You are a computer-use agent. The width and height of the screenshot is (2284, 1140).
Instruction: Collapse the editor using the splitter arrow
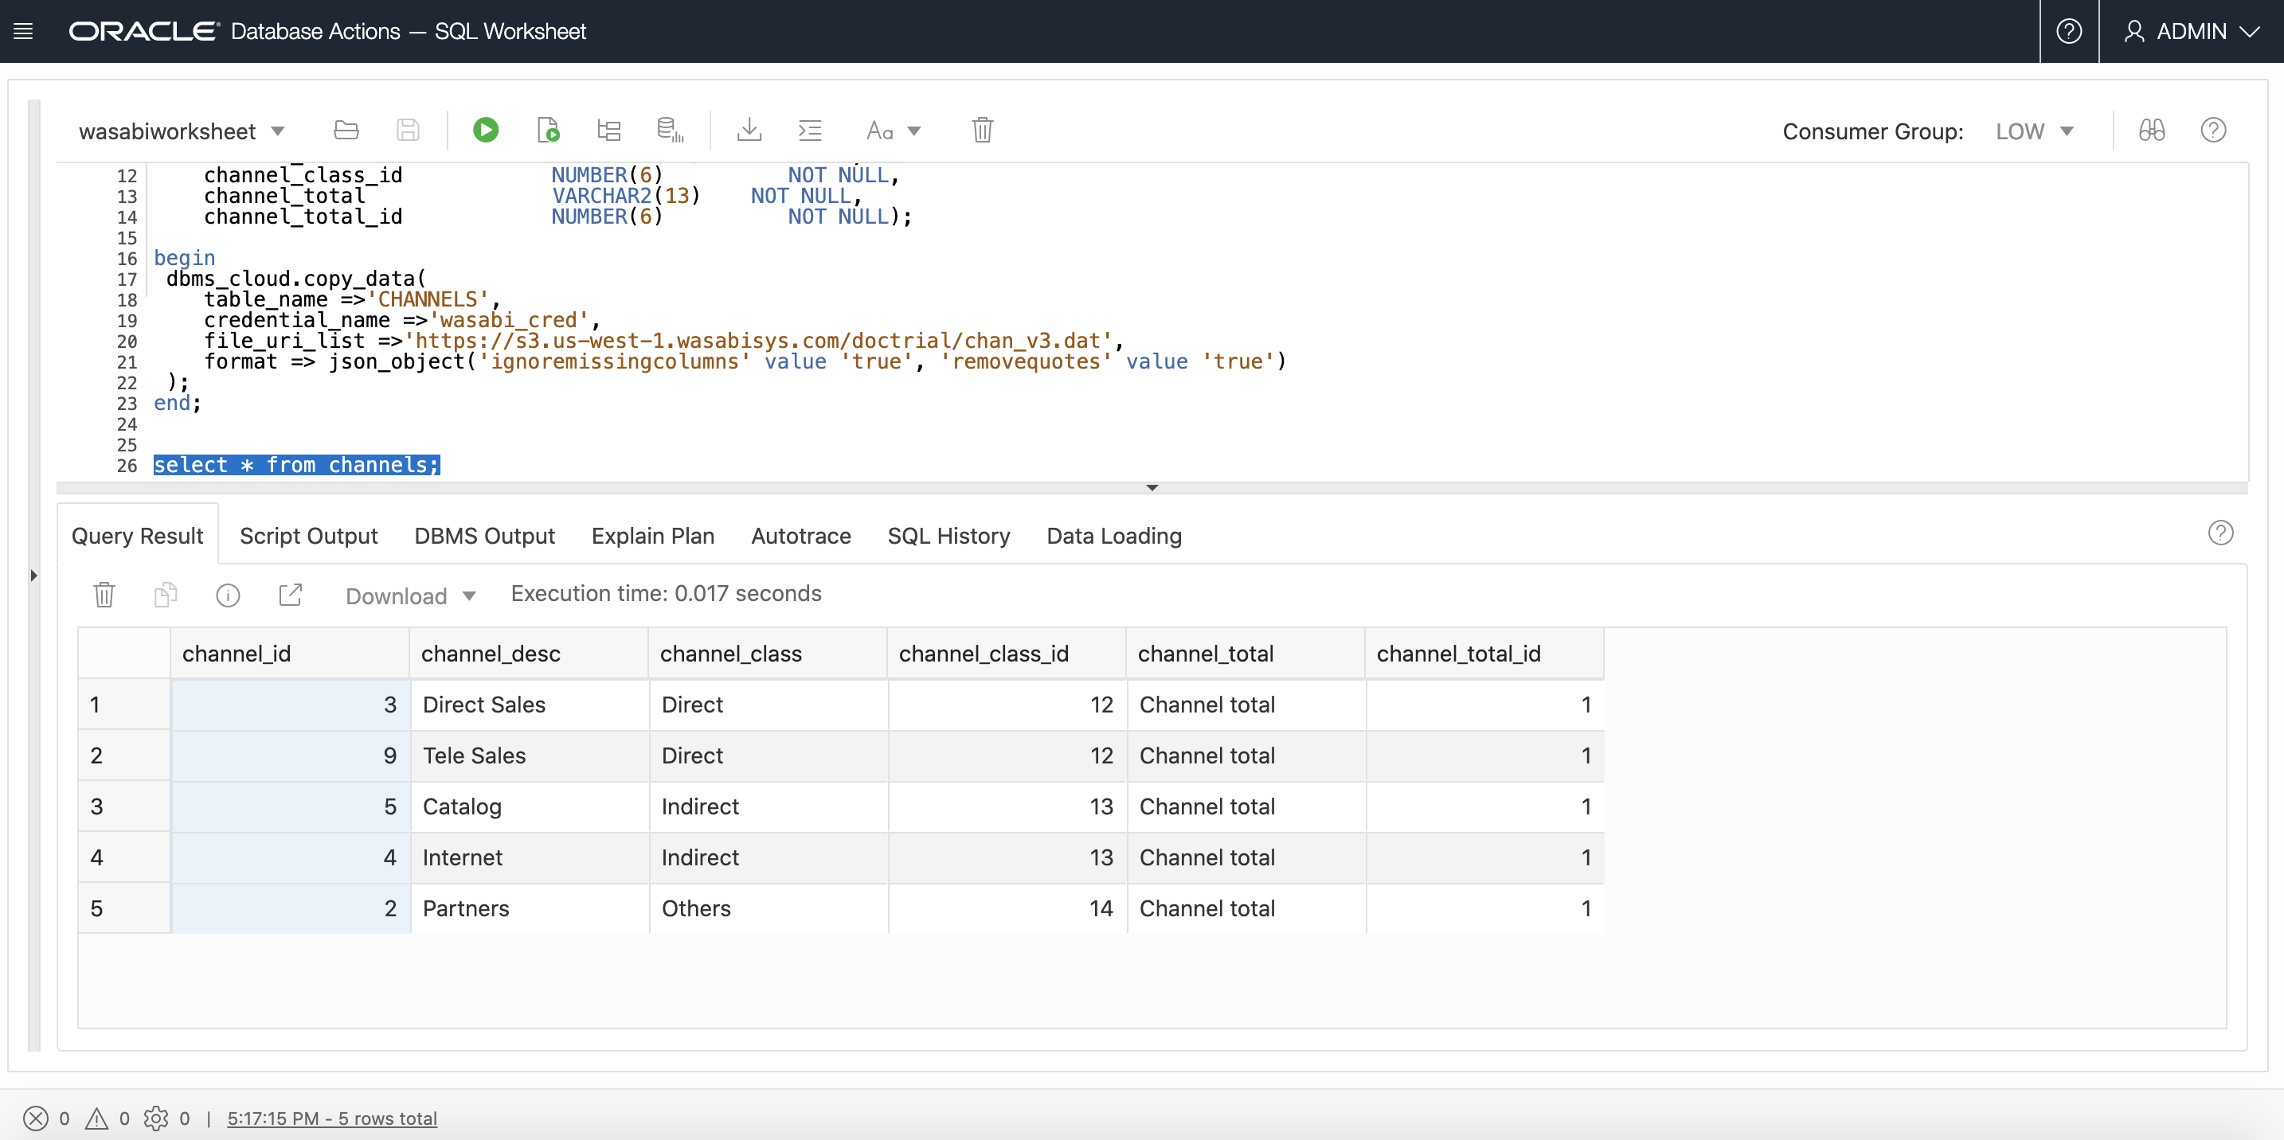tap(1152, 487)
